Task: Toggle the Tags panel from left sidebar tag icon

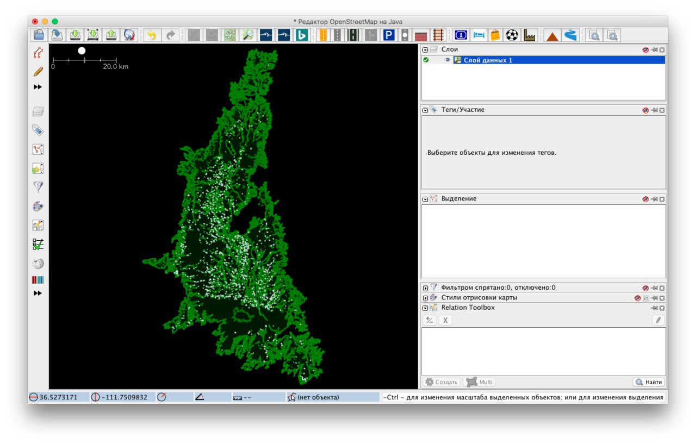Action: click(38, 130)
